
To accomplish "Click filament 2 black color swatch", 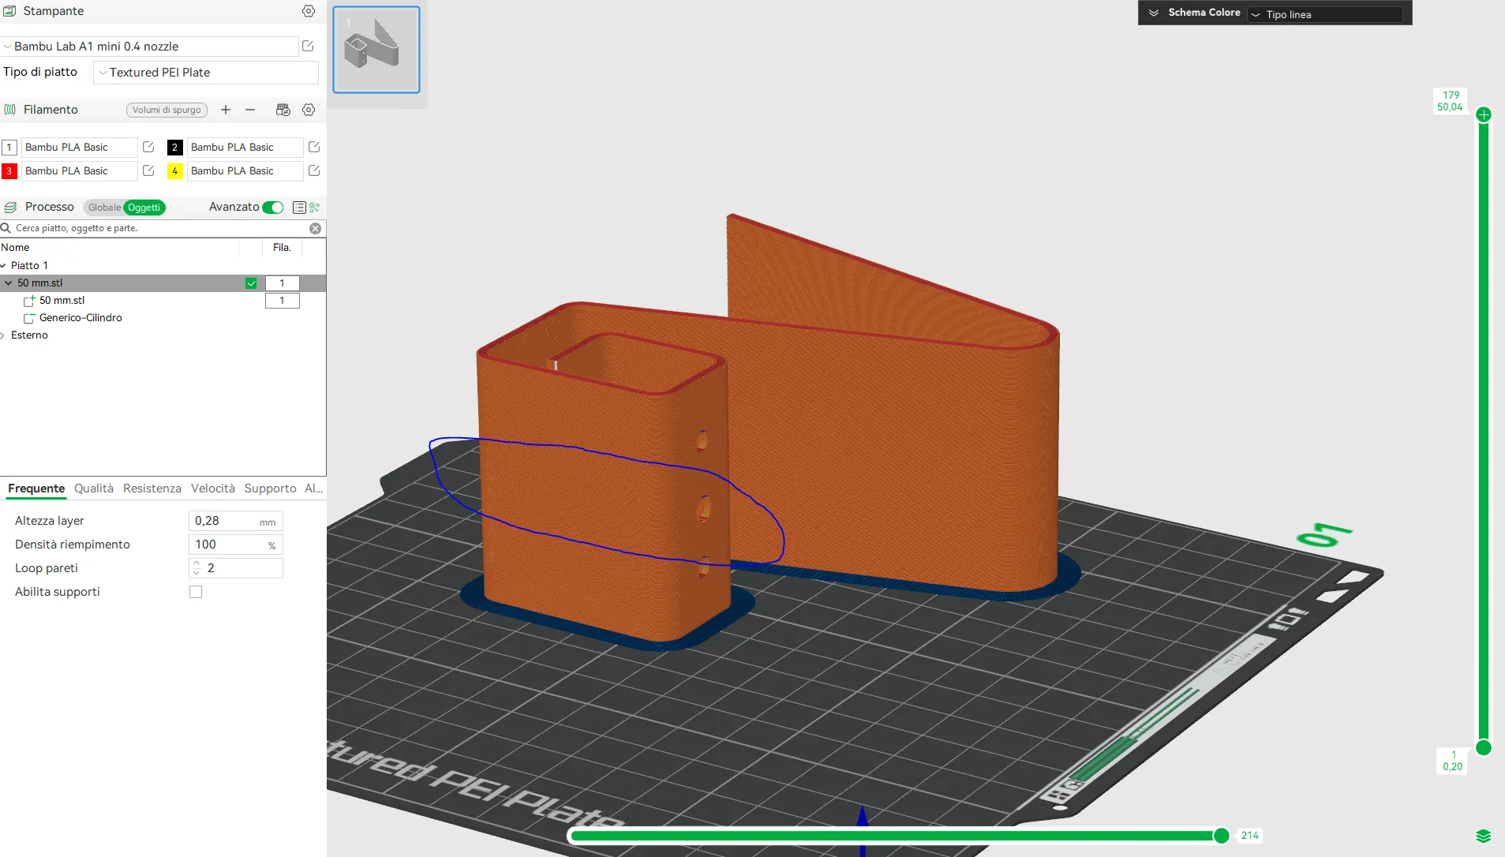I will point(175,147).
